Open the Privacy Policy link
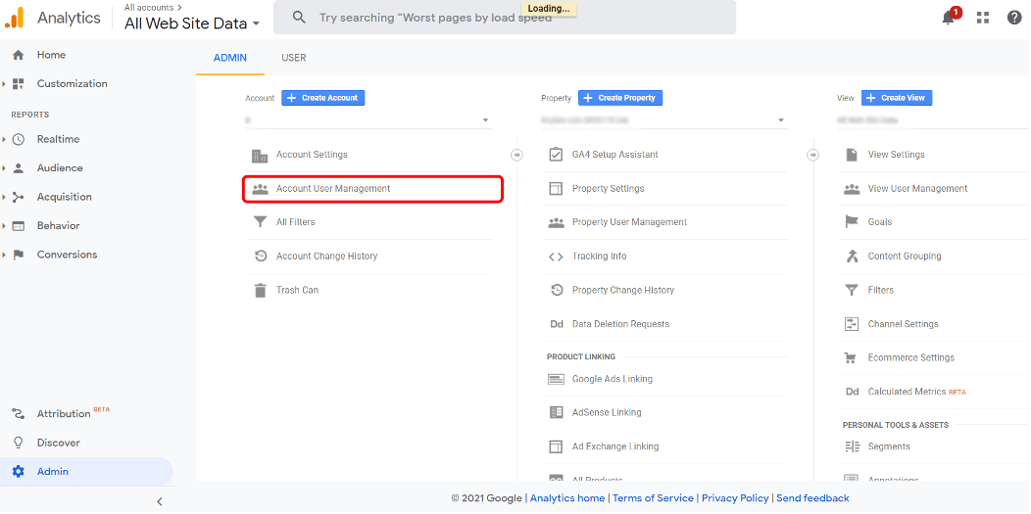 coord(735,498)
